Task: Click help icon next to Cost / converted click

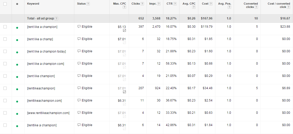Action: point(289,7)
